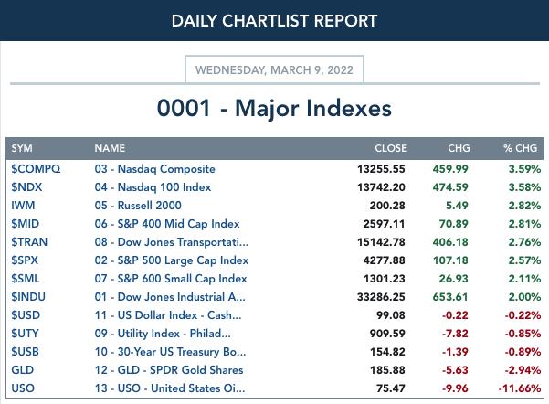Screen dimensions: 549x404
Task: Sort table by % CHG column header
Action: point(521,148)
